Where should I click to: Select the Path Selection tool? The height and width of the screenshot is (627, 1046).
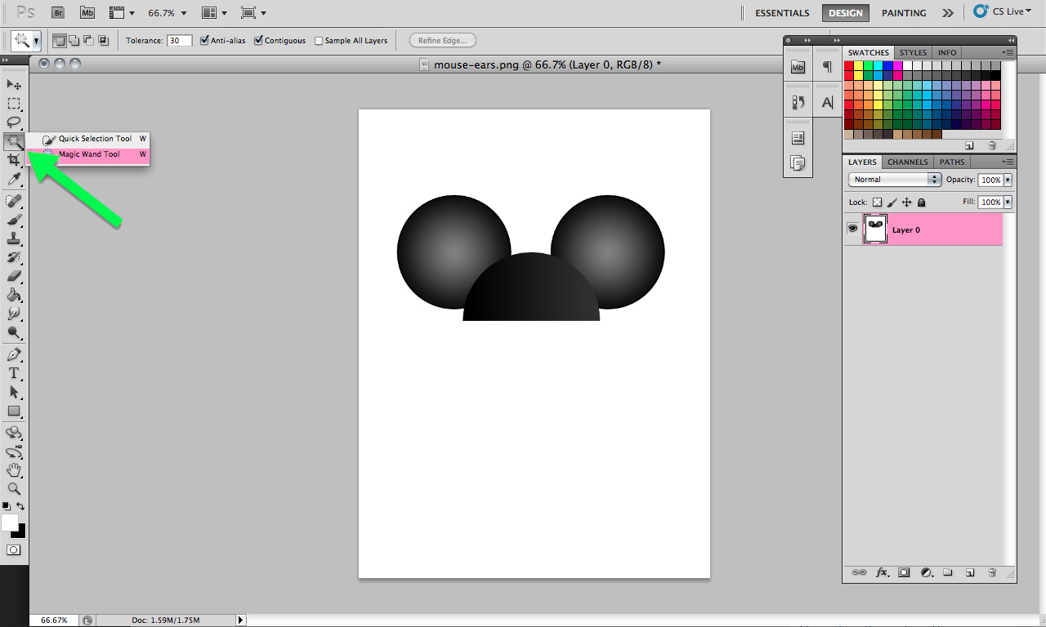point(14,392)
